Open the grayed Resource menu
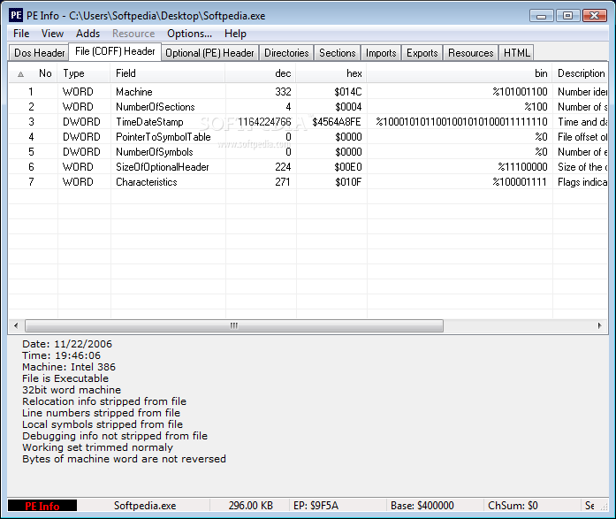 [133, 34]
